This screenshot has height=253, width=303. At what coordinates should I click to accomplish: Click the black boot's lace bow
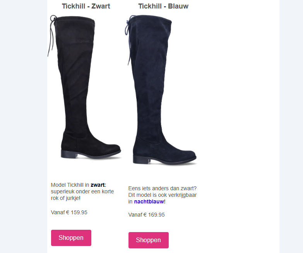53,19
